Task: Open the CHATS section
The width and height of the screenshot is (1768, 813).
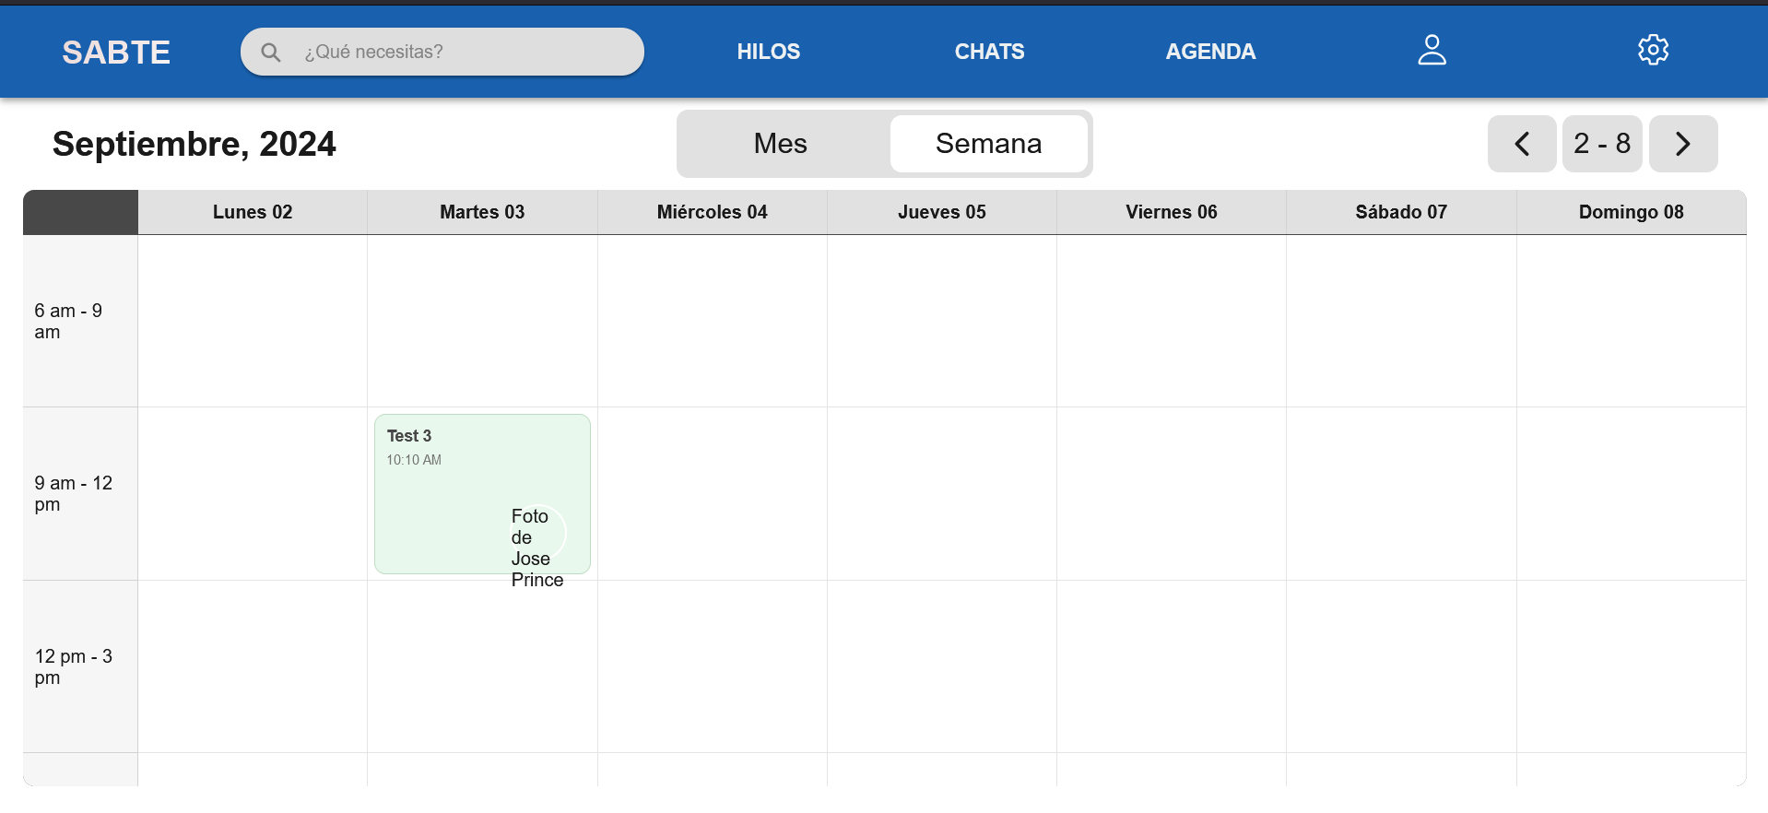Action: pos(989,52)
